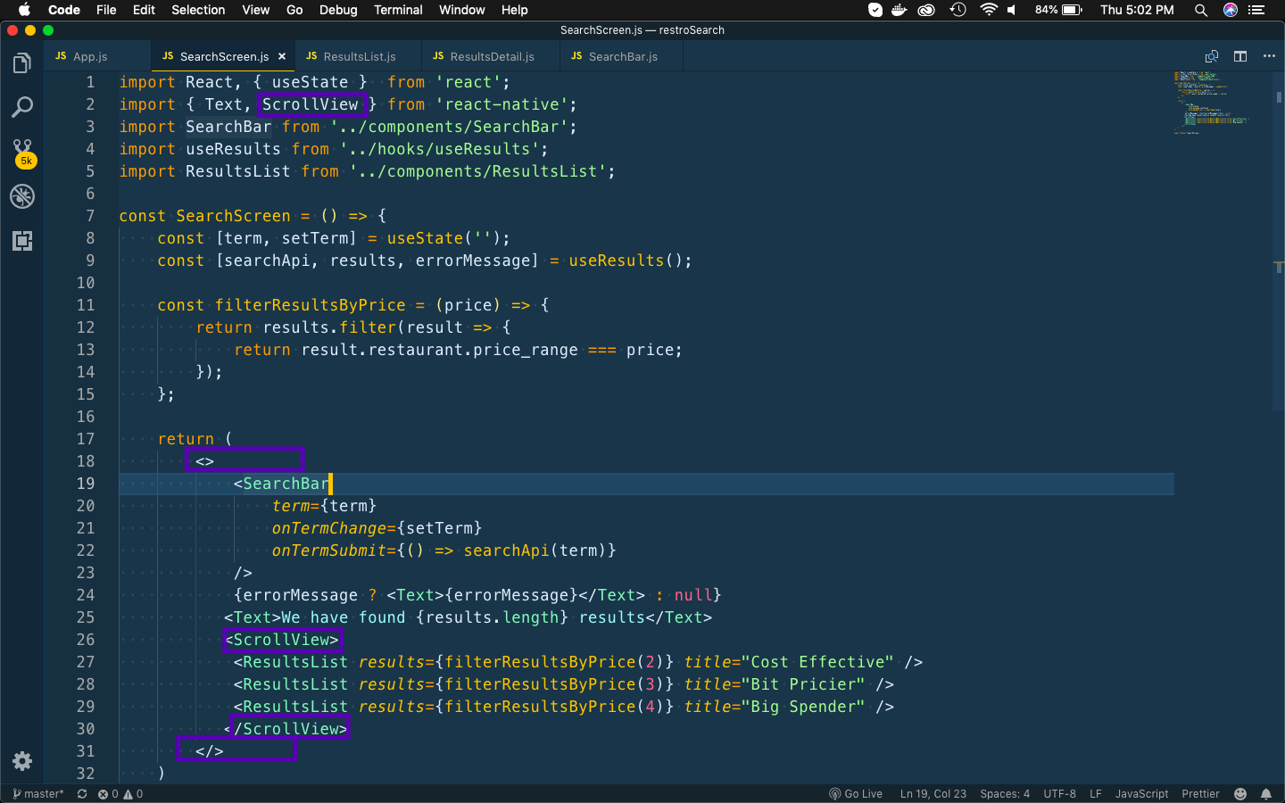Open the Go menu

pyautogui.click(x=294, y=10)
